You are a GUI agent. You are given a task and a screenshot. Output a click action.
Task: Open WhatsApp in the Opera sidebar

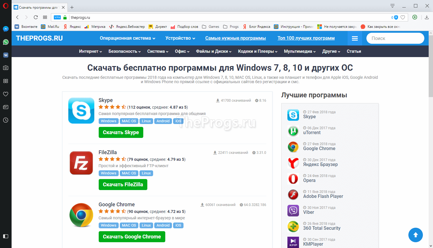pyautogui.click(x=5, y=42)
